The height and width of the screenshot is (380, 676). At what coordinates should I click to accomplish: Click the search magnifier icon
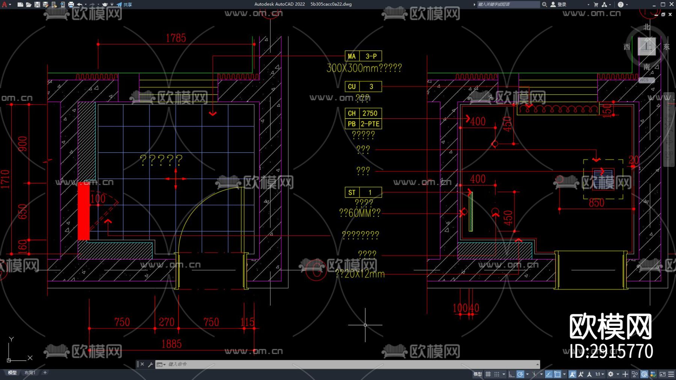click(x=544, y=5)
